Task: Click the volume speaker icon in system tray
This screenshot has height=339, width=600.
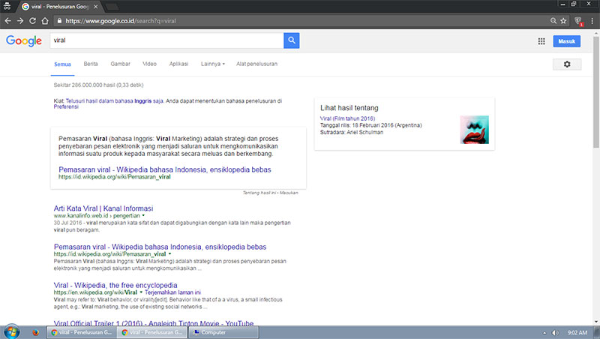Action: [x=555, y=332]
